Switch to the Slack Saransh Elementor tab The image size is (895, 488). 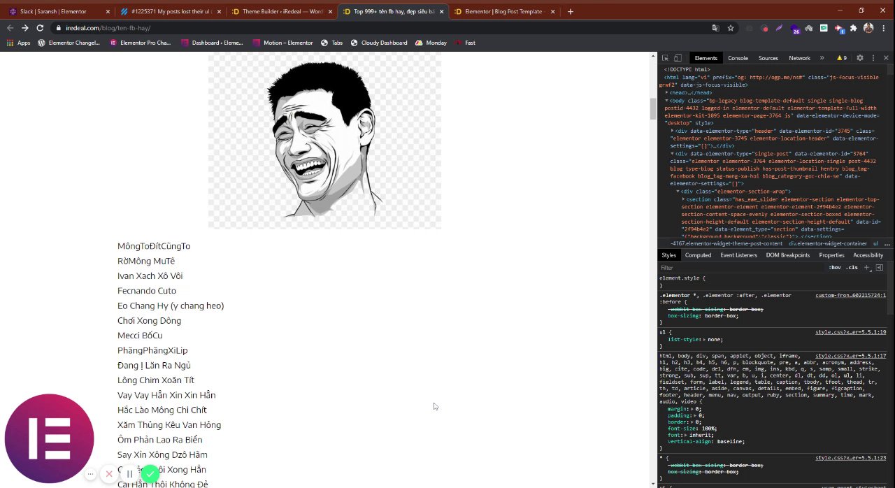(59, 11)
